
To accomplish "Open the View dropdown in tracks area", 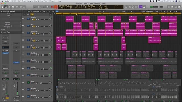I will pyautogui.click(x=44, y=11).
